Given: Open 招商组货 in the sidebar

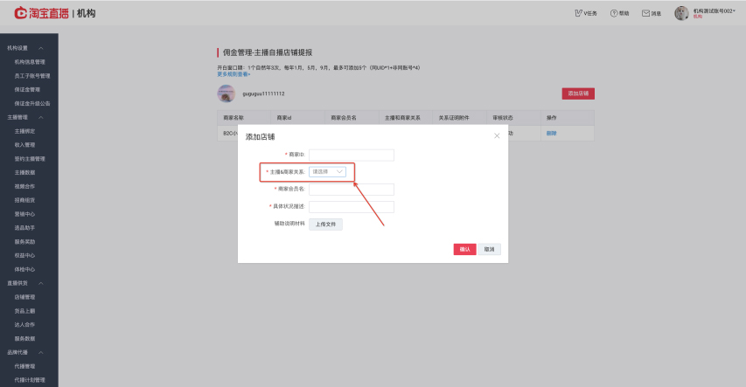Looking at the screenshot, I should pos(24,200).
